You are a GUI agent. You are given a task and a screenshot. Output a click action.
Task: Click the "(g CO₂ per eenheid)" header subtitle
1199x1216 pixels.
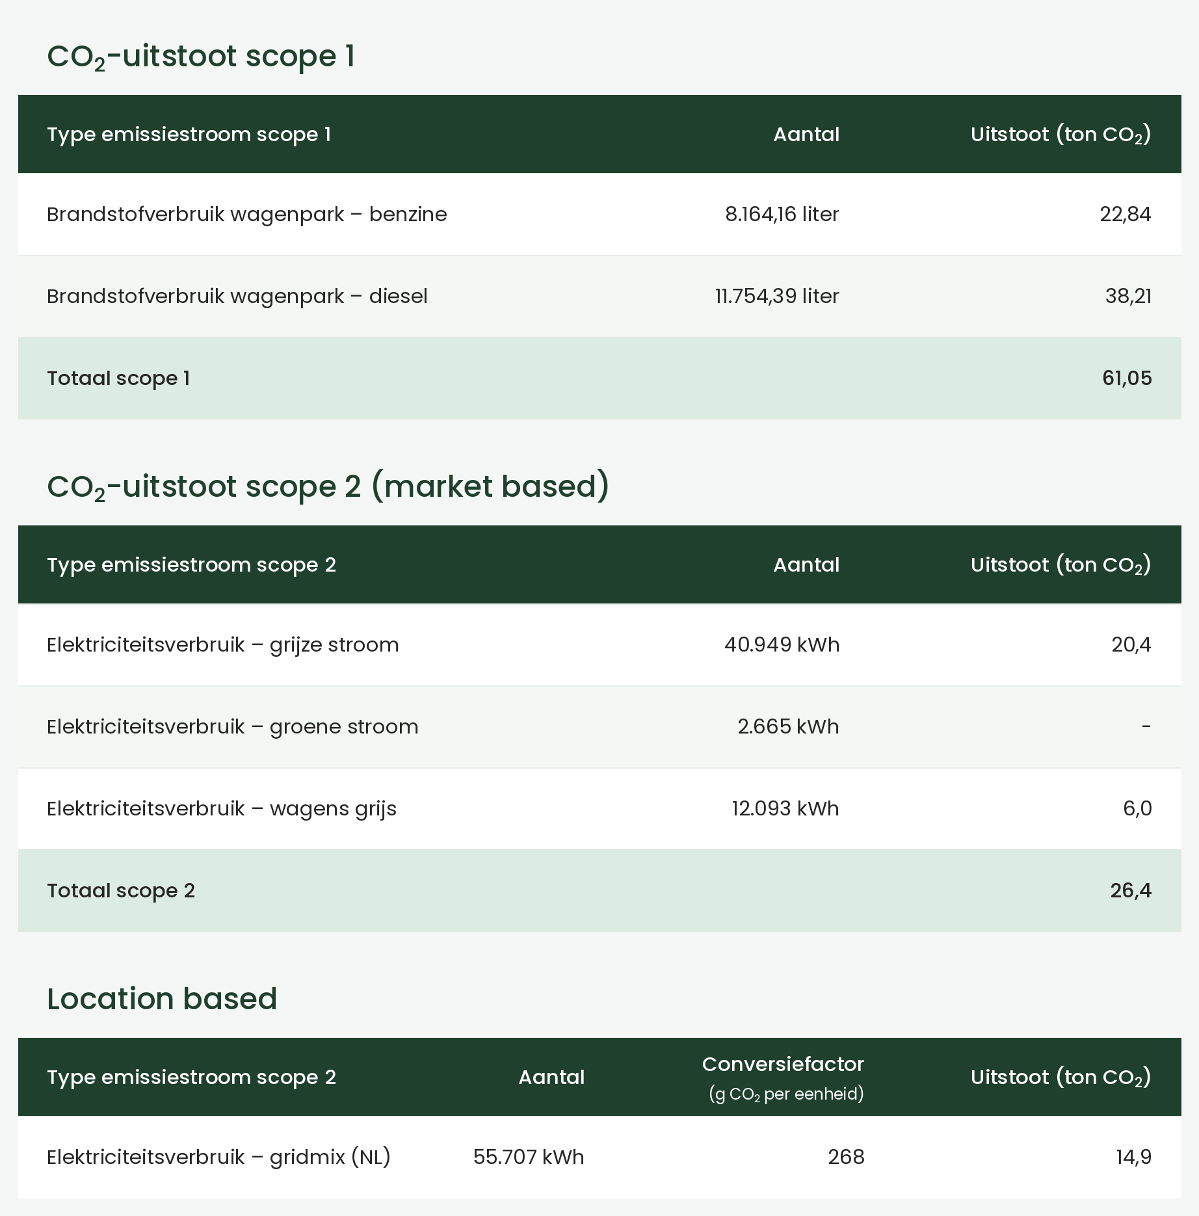point(786,1094)
